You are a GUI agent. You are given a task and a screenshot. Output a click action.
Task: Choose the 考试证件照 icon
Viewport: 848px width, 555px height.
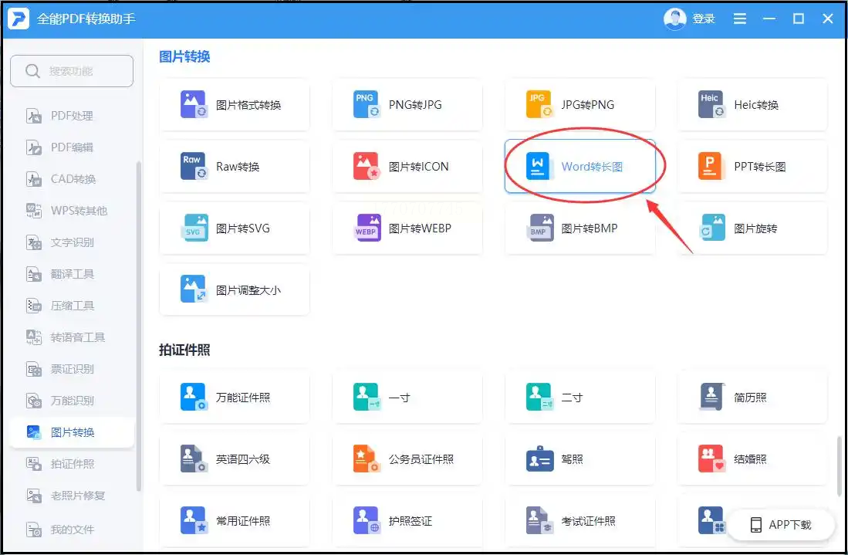point(539,520)
